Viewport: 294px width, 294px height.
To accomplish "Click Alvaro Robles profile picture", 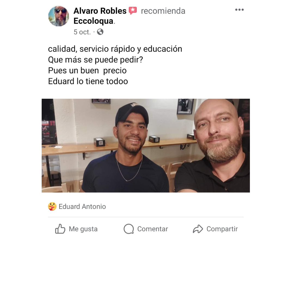I will coord(59,16).
